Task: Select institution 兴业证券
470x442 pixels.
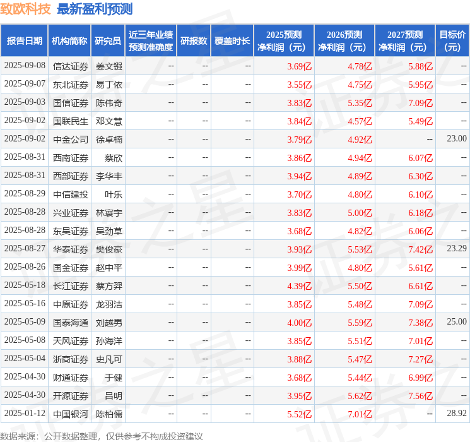Action: point(71,213)
